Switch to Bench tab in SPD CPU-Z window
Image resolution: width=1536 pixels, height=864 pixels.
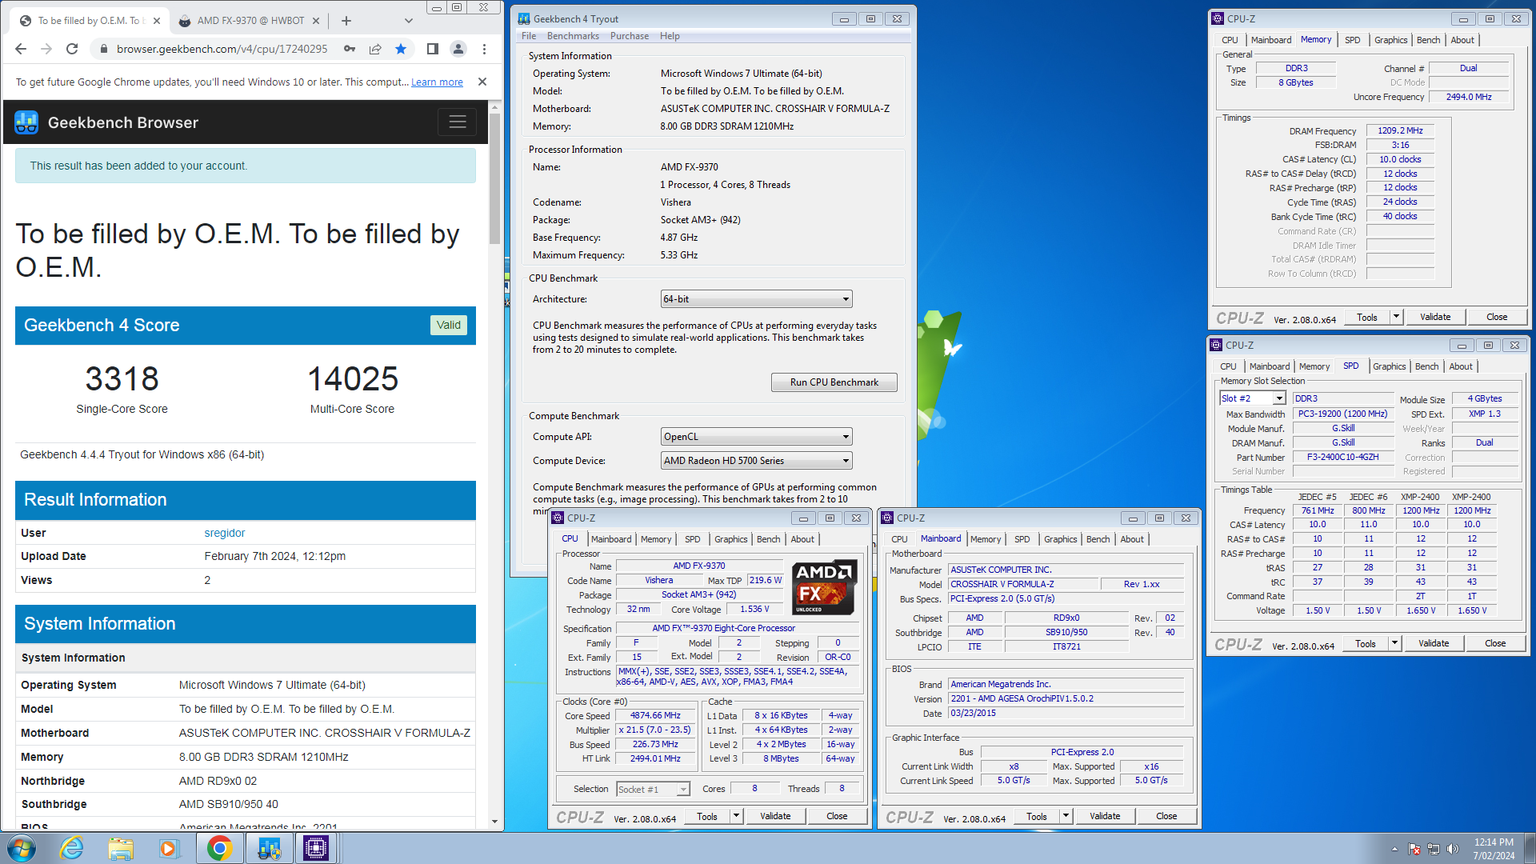click(1426, 366)
